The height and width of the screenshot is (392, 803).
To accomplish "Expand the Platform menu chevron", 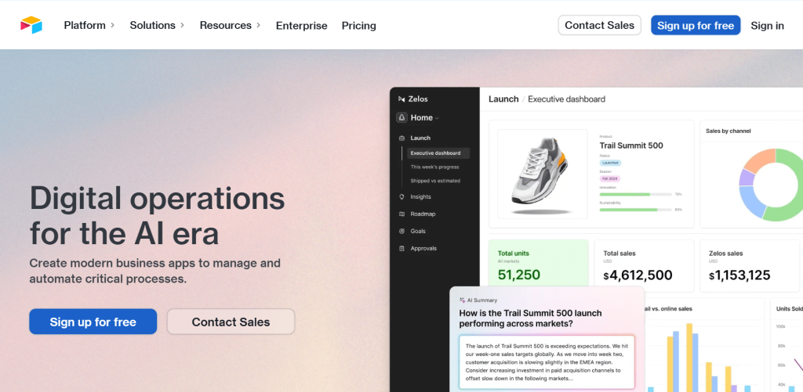I will (x=113, y=25).
